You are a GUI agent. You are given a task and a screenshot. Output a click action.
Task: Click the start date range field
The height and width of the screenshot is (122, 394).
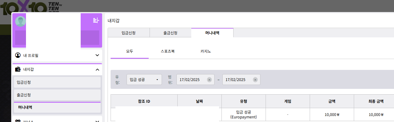pos(192,80)
